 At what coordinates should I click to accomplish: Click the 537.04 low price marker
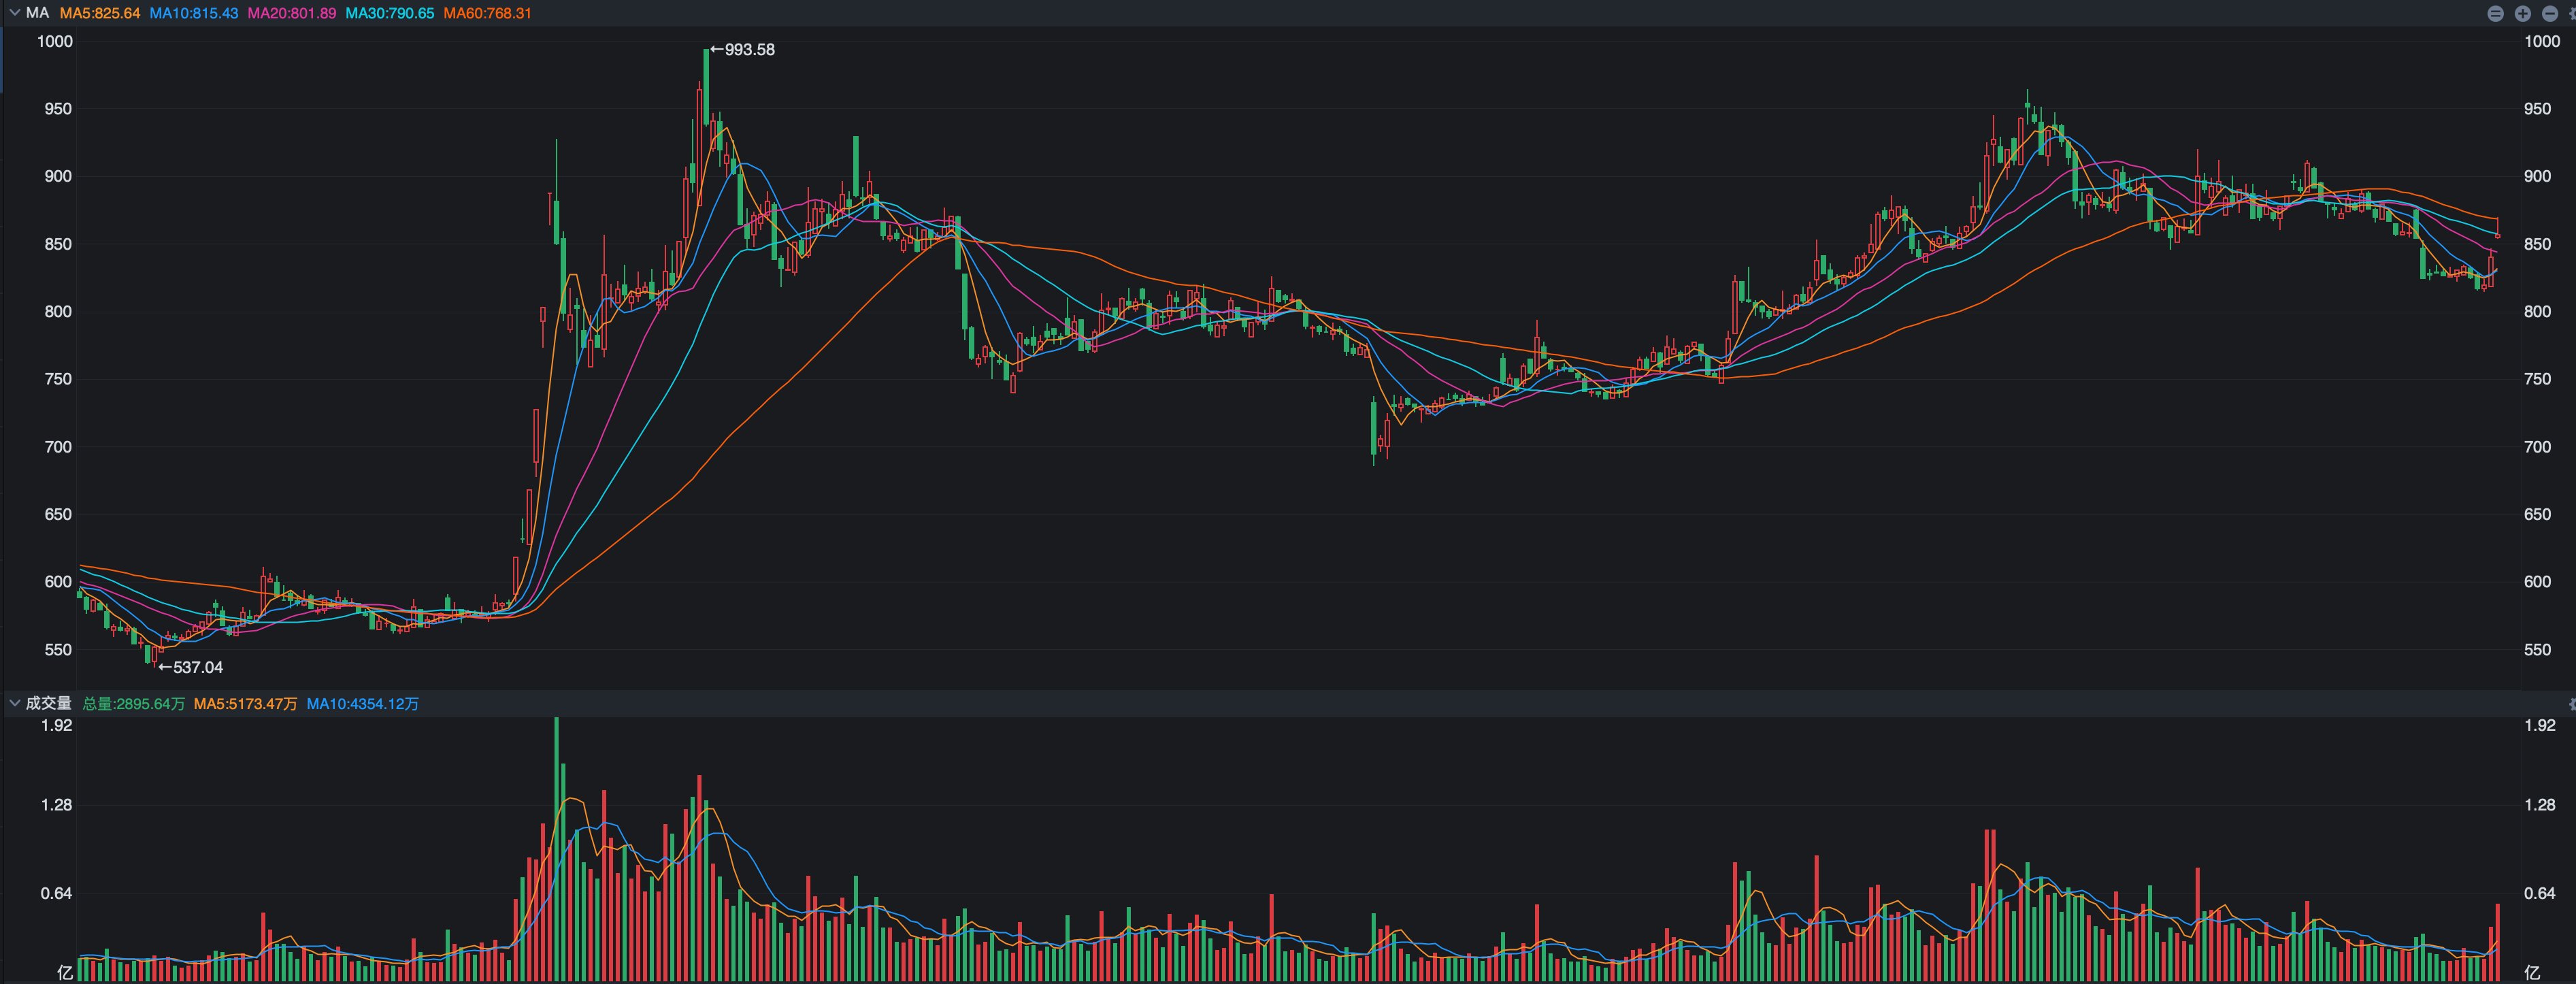(x=192, y=667)
